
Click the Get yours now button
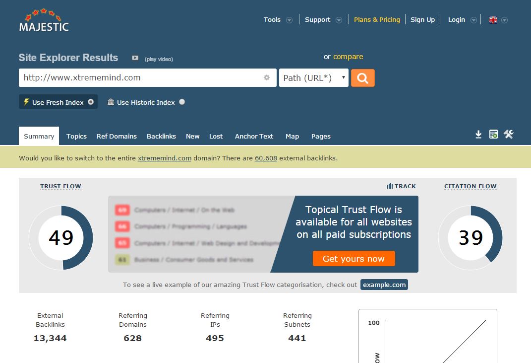(354, 259)
